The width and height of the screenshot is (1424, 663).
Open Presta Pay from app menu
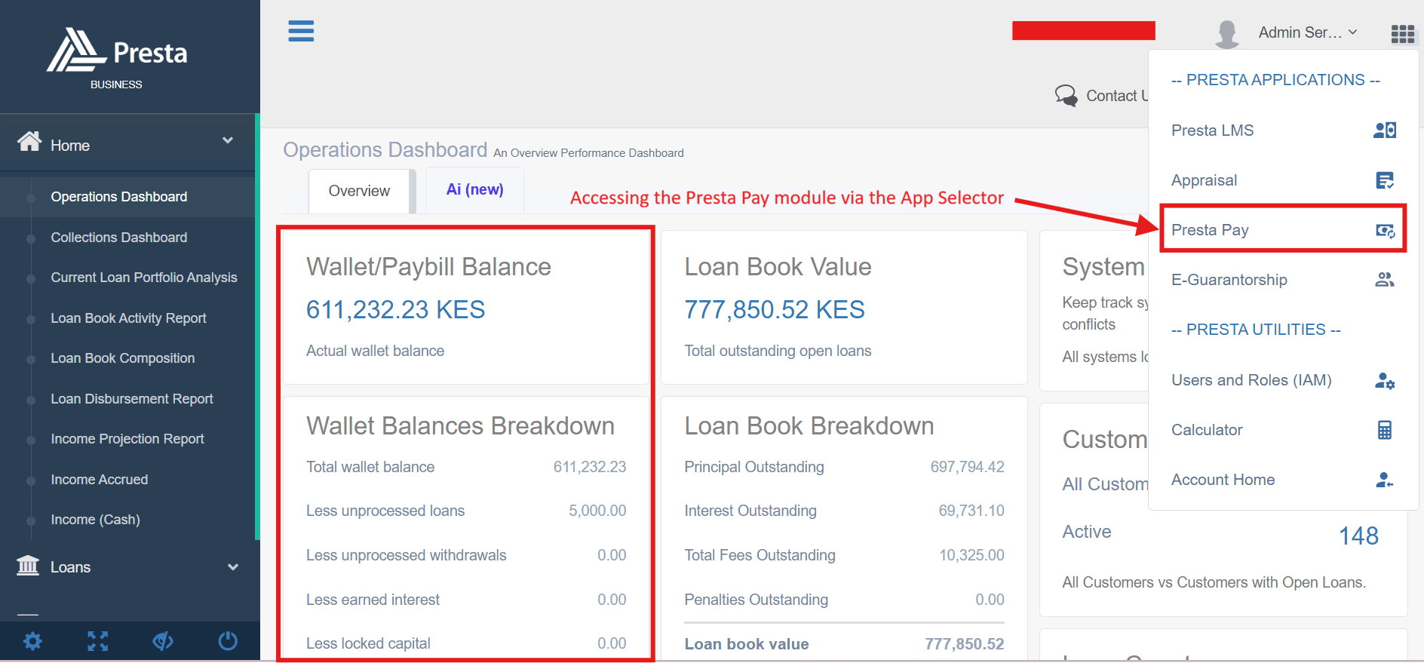coord(1283,230)
